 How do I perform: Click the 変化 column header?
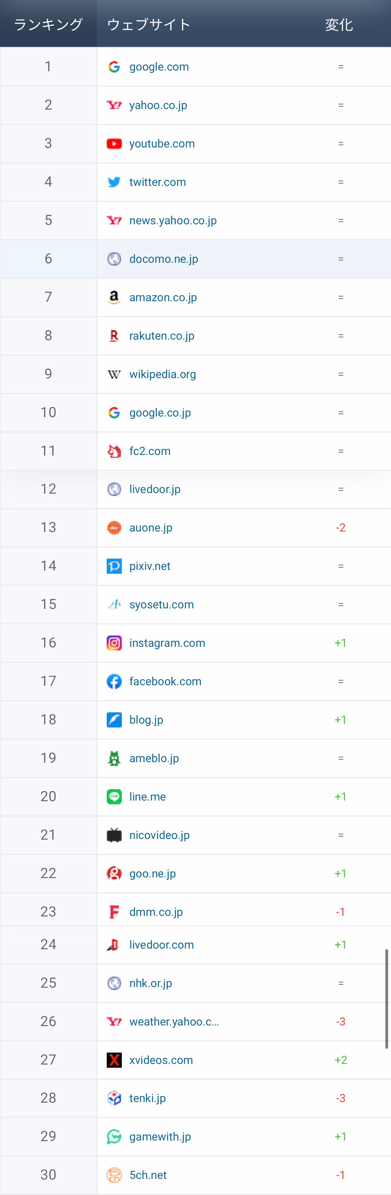339,24
